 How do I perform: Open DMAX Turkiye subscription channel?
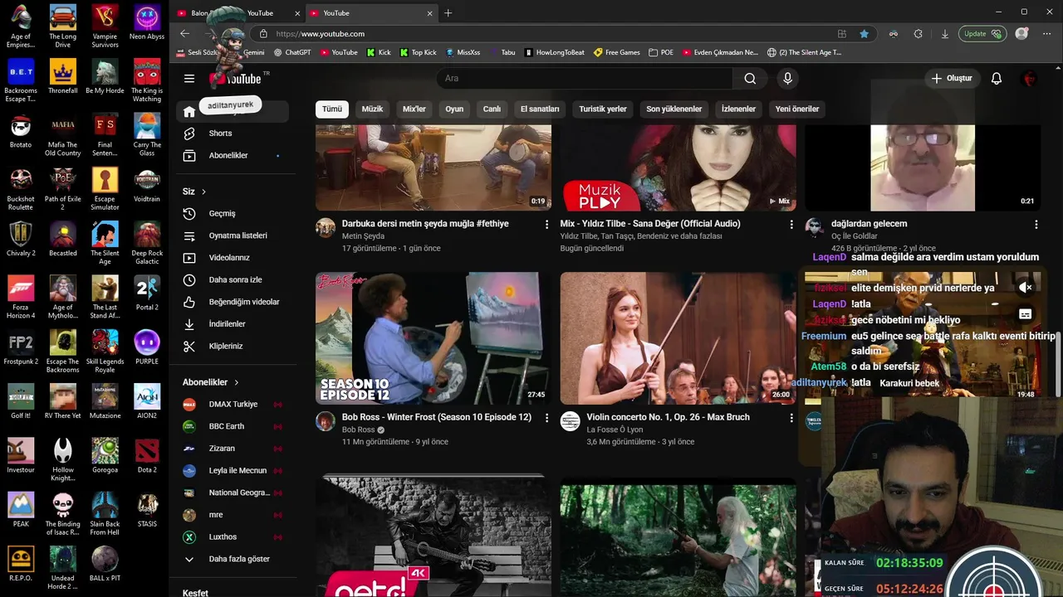tap(233, 405)
